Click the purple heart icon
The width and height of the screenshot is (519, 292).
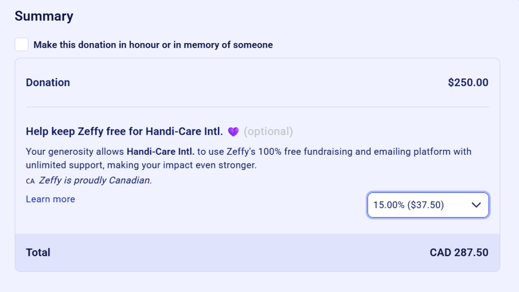(x=233, y=132)
